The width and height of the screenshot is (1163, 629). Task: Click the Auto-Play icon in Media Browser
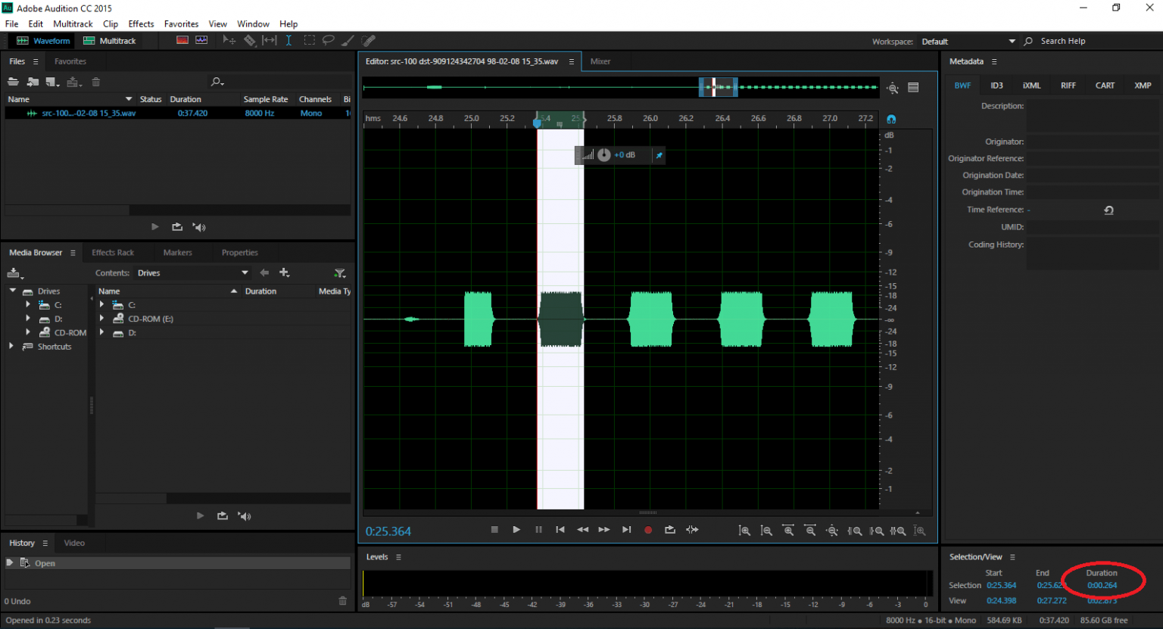pos(244,516)
